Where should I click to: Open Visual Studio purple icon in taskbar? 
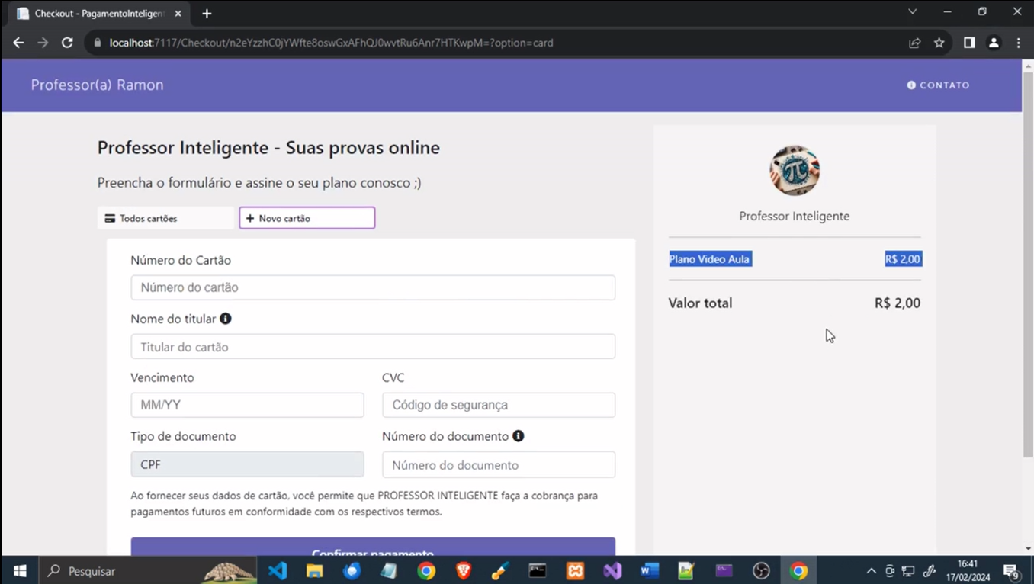[612, 570]
